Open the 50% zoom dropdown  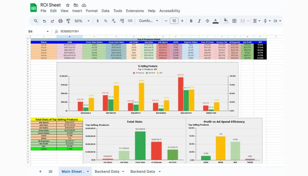coord(82,21)
